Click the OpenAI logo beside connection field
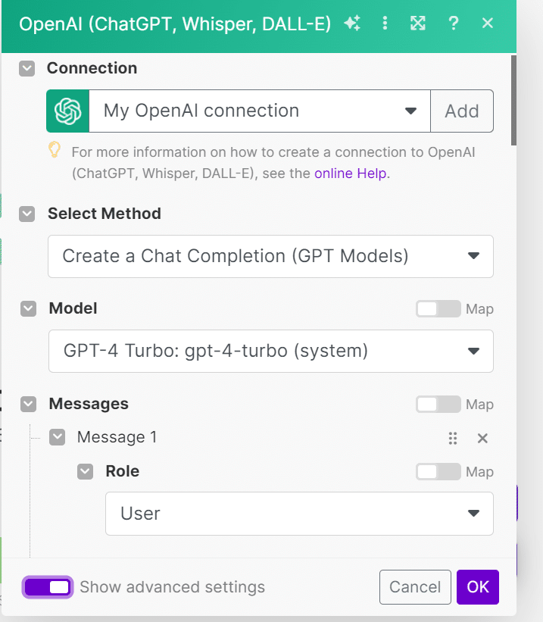The height and width of the screenshot is (622, 543). click(68, 111)
